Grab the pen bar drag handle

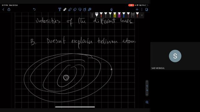(x=92, y=15)
